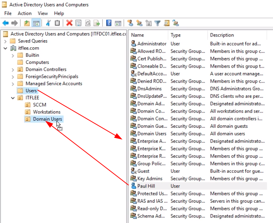Select the Users container in tree
273x223 pixels.
coord(31,90)
